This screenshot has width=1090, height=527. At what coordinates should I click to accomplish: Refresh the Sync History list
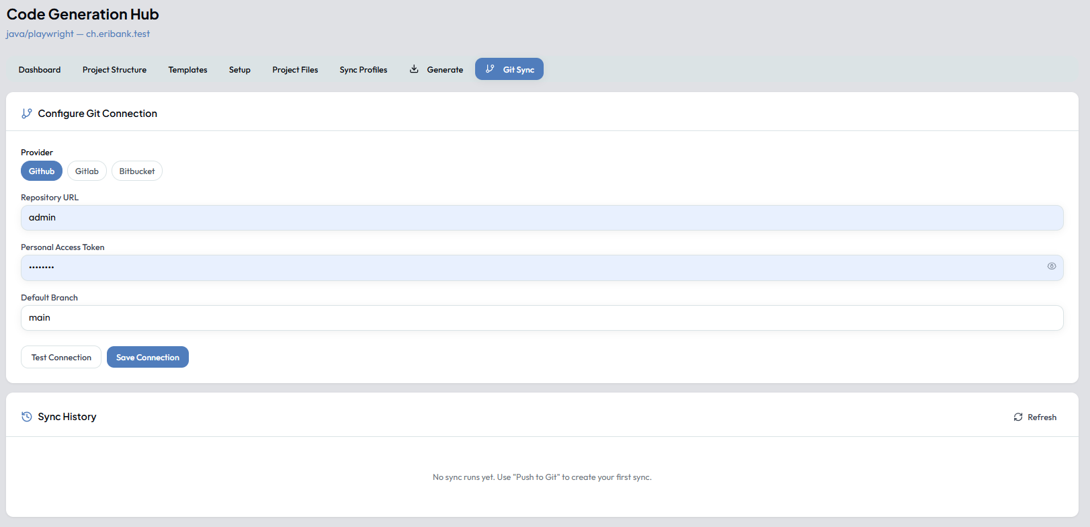tap(1035, 417)
